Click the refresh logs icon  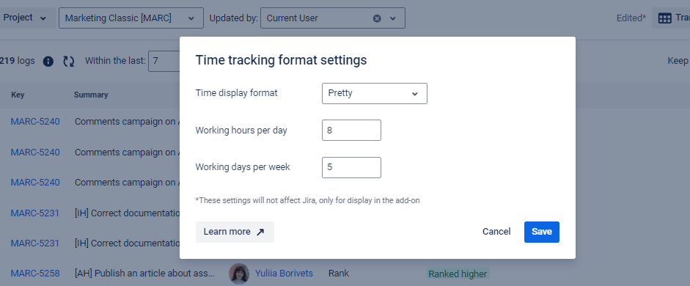pos(69,61)
